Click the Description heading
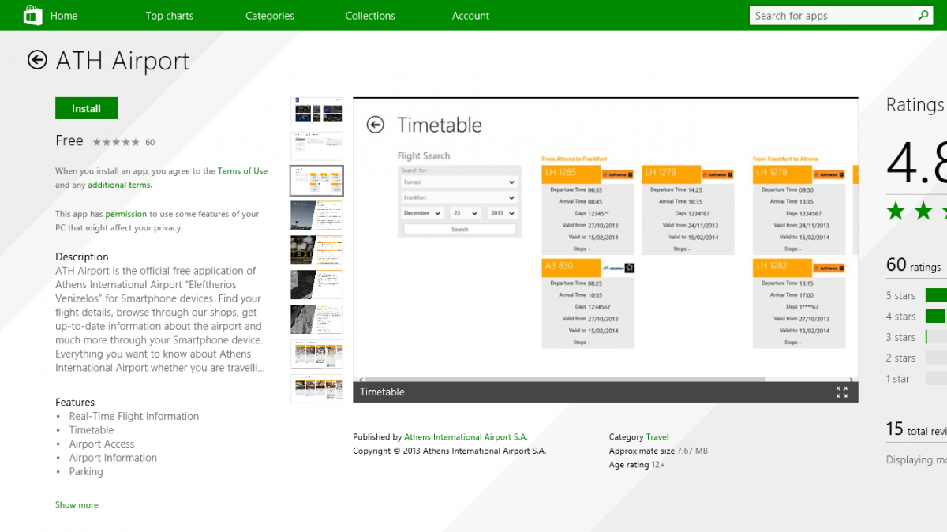This screenshot has width=947, height=532. coord(82,257)
